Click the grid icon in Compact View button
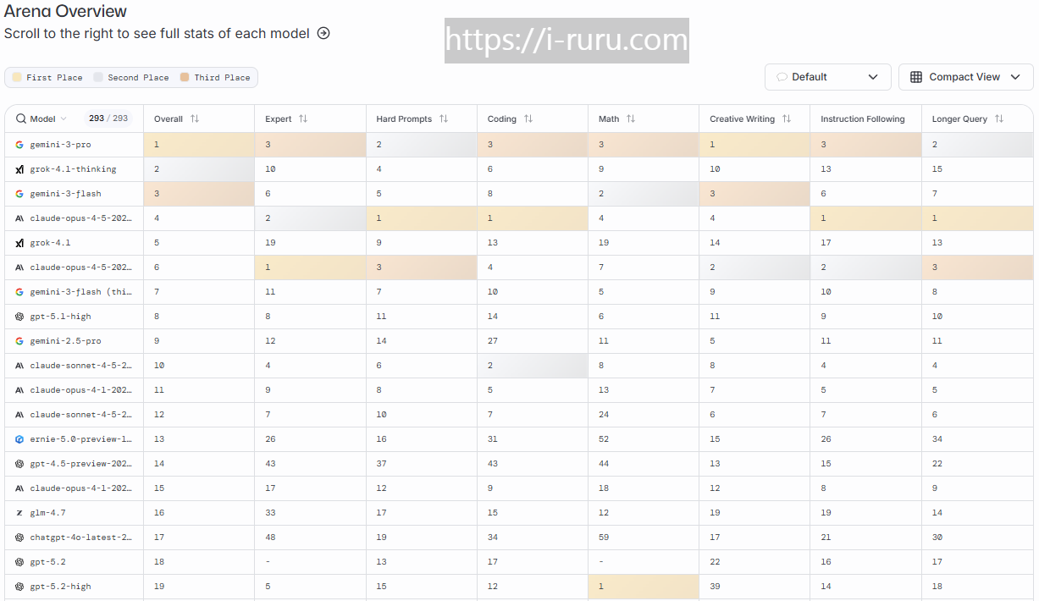The height and width of the screenshot is (601, 1039). [x=916, y=77]
